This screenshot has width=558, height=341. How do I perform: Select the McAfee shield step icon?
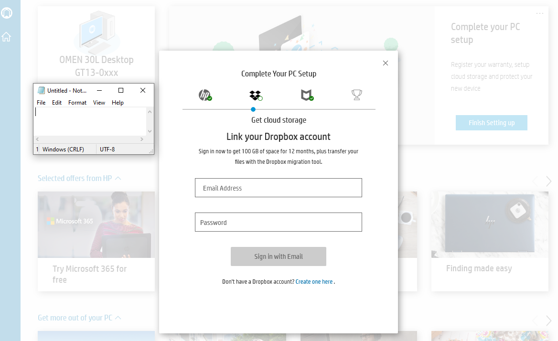pos(307,95)
